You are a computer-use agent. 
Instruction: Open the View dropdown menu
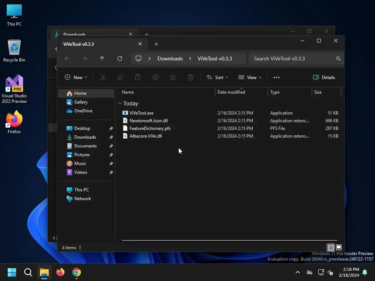[250, 78]
